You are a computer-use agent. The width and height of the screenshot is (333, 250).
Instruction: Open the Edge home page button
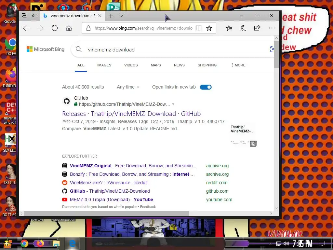[69, 28]
